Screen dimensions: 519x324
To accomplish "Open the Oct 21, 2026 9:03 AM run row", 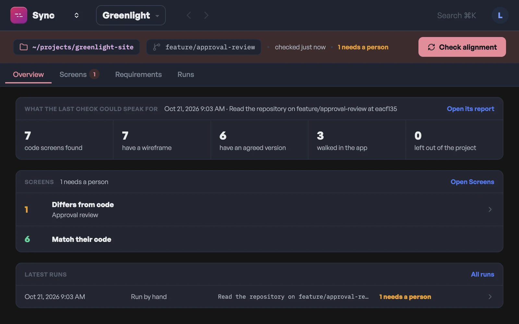I will click(x=259, y=297).
